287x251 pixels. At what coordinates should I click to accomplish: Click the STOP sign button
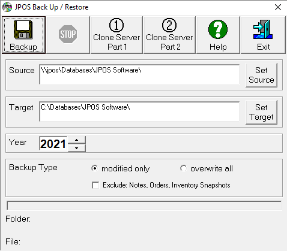point(68,35)
